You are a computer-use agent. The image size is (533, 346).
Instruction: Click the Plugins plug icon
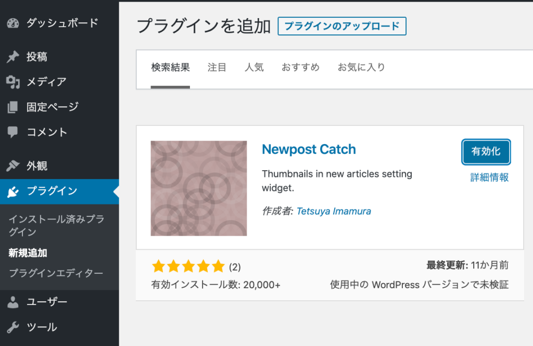13,191
